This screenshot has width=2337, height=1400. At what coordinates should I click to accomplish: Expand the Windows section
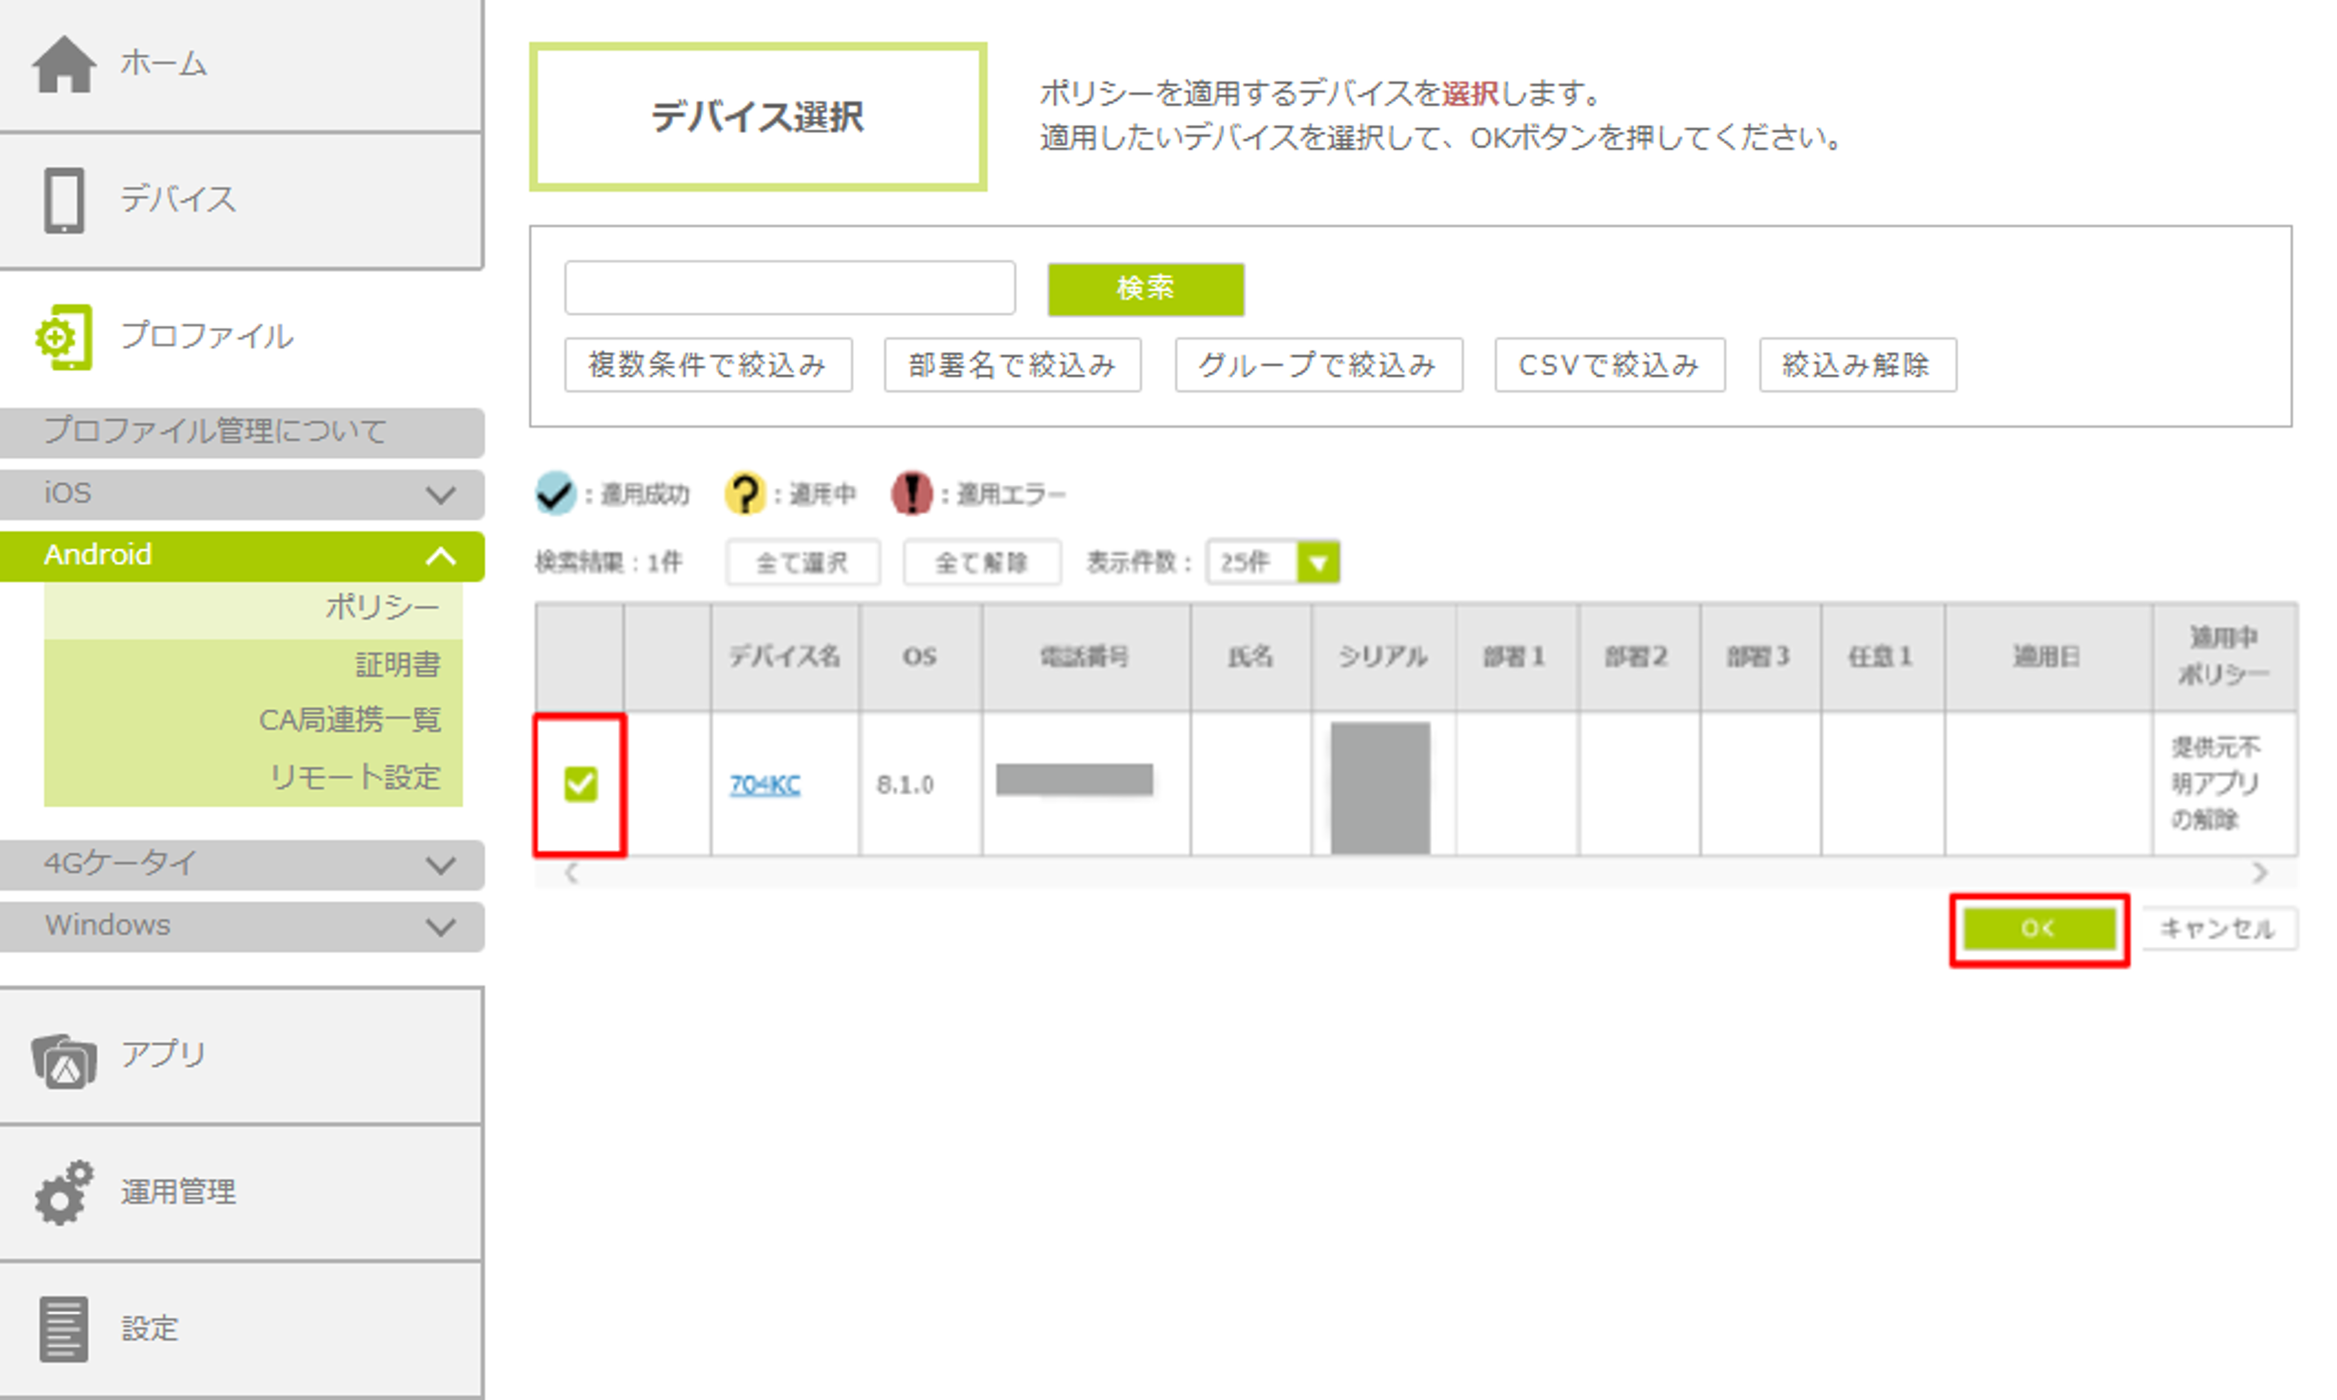click(x=441, y=927)
